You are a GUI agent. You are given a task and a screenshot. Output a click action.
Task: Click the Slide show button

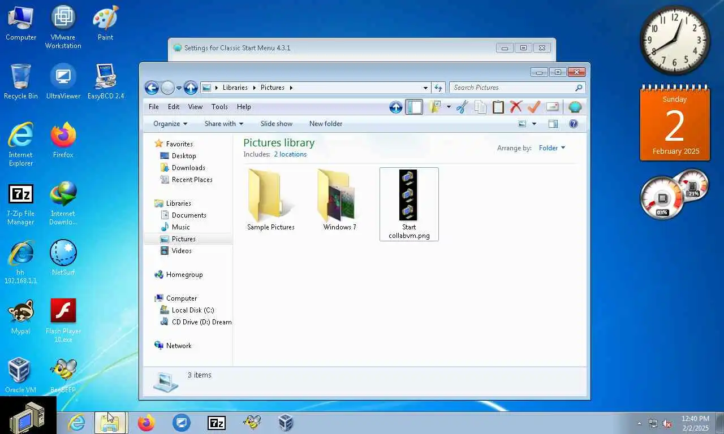coord(277,124)
